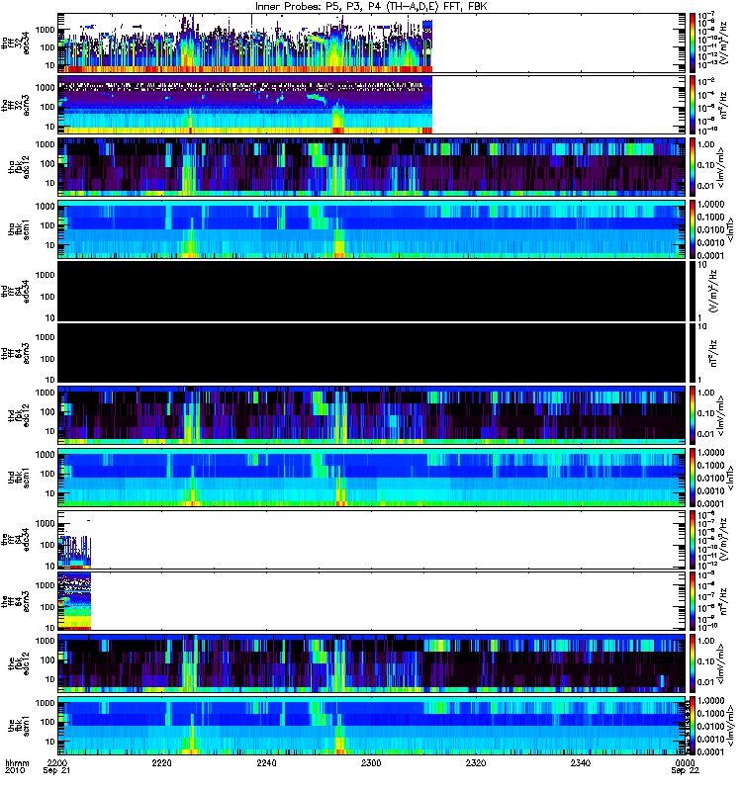Click the 'tha fff 32 edc34' y-axis label

(16, 43)
